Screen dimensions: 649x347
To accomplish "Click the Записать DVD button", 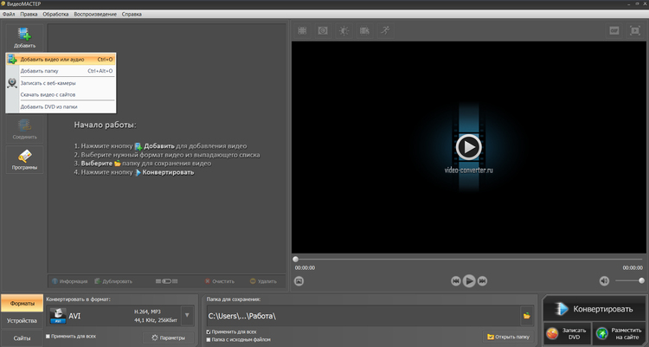I will (567, 333).
